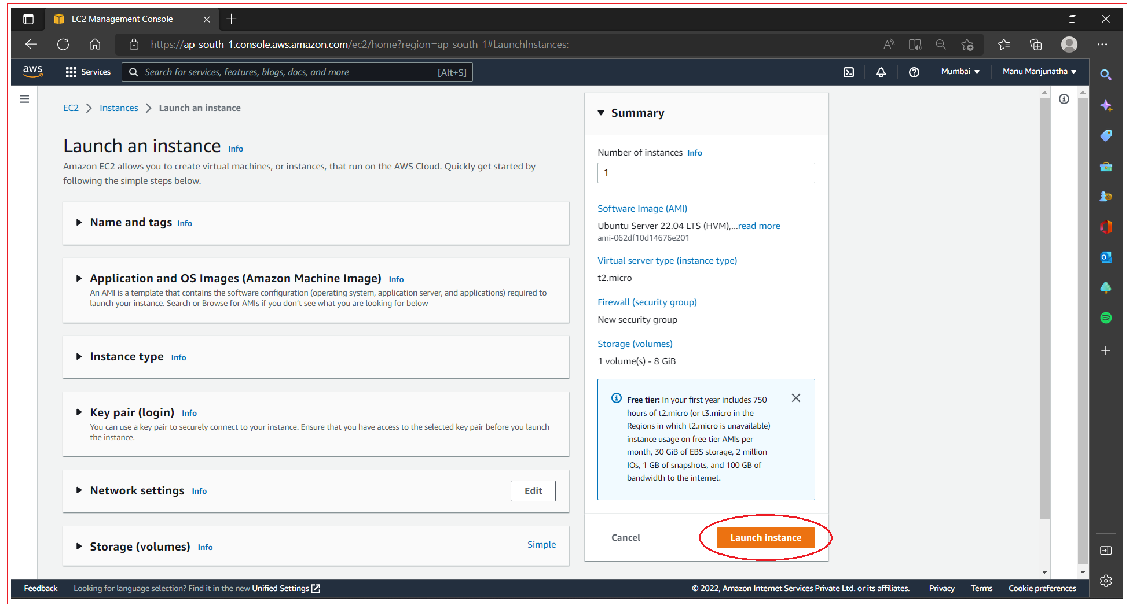Screen dimensions: 1133x609
Task: Collapse the Summary panel
Action: [x=601, y=113]
